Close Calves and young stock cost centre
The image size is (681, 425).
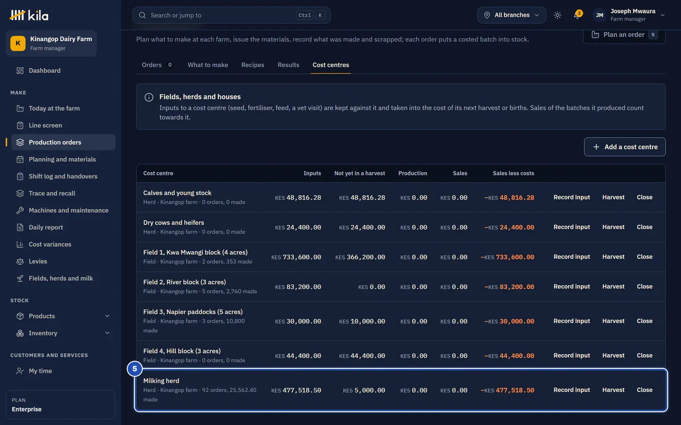(645, 197)
